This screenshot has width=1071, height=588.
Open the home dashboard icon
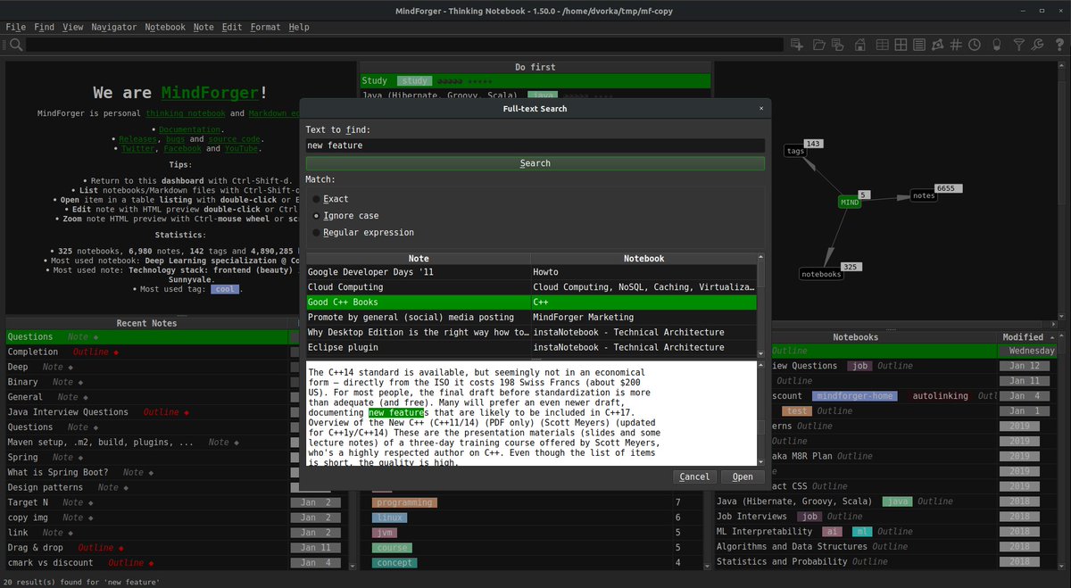coord(859,45)
